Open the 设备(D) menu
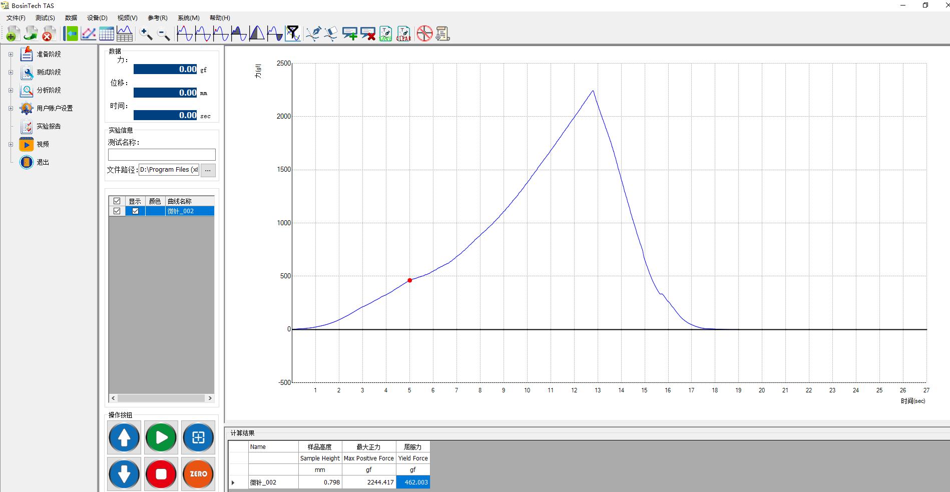Viewport: 950px width, 492px height. 97,18
